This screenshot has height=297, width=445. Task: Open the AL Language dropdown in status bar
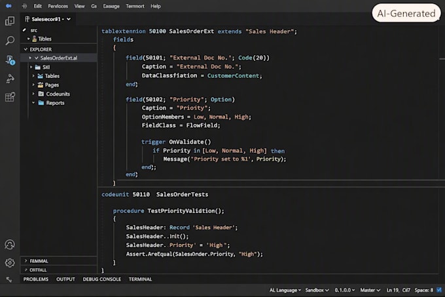click(x=285, y=290)
